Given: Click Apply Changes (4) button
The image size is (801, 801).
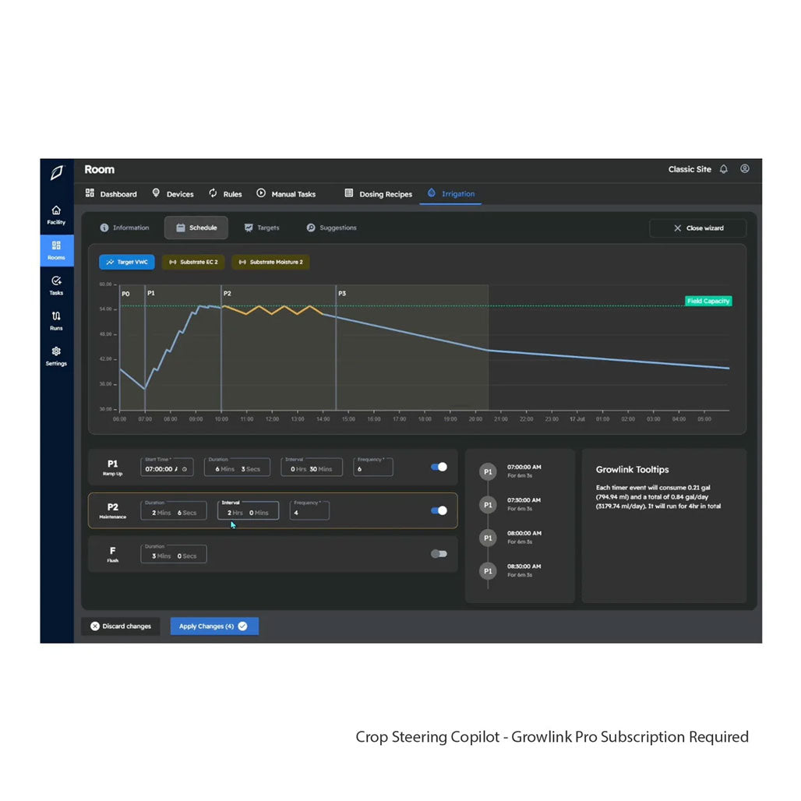Looking at the screenshot, I should pos(213,626).
